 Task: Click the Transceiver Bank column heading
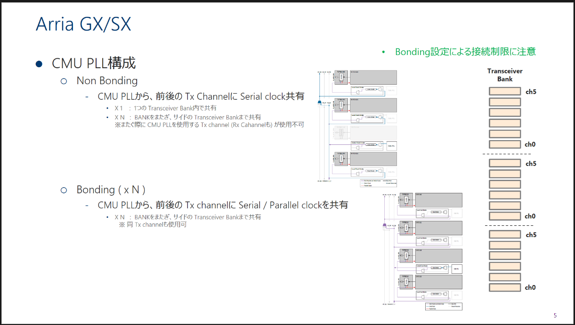505,75
